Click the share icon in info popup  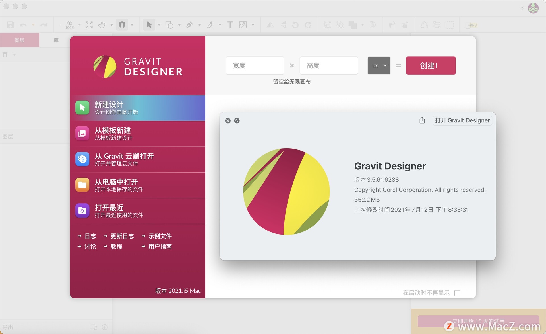coord(422,120)
